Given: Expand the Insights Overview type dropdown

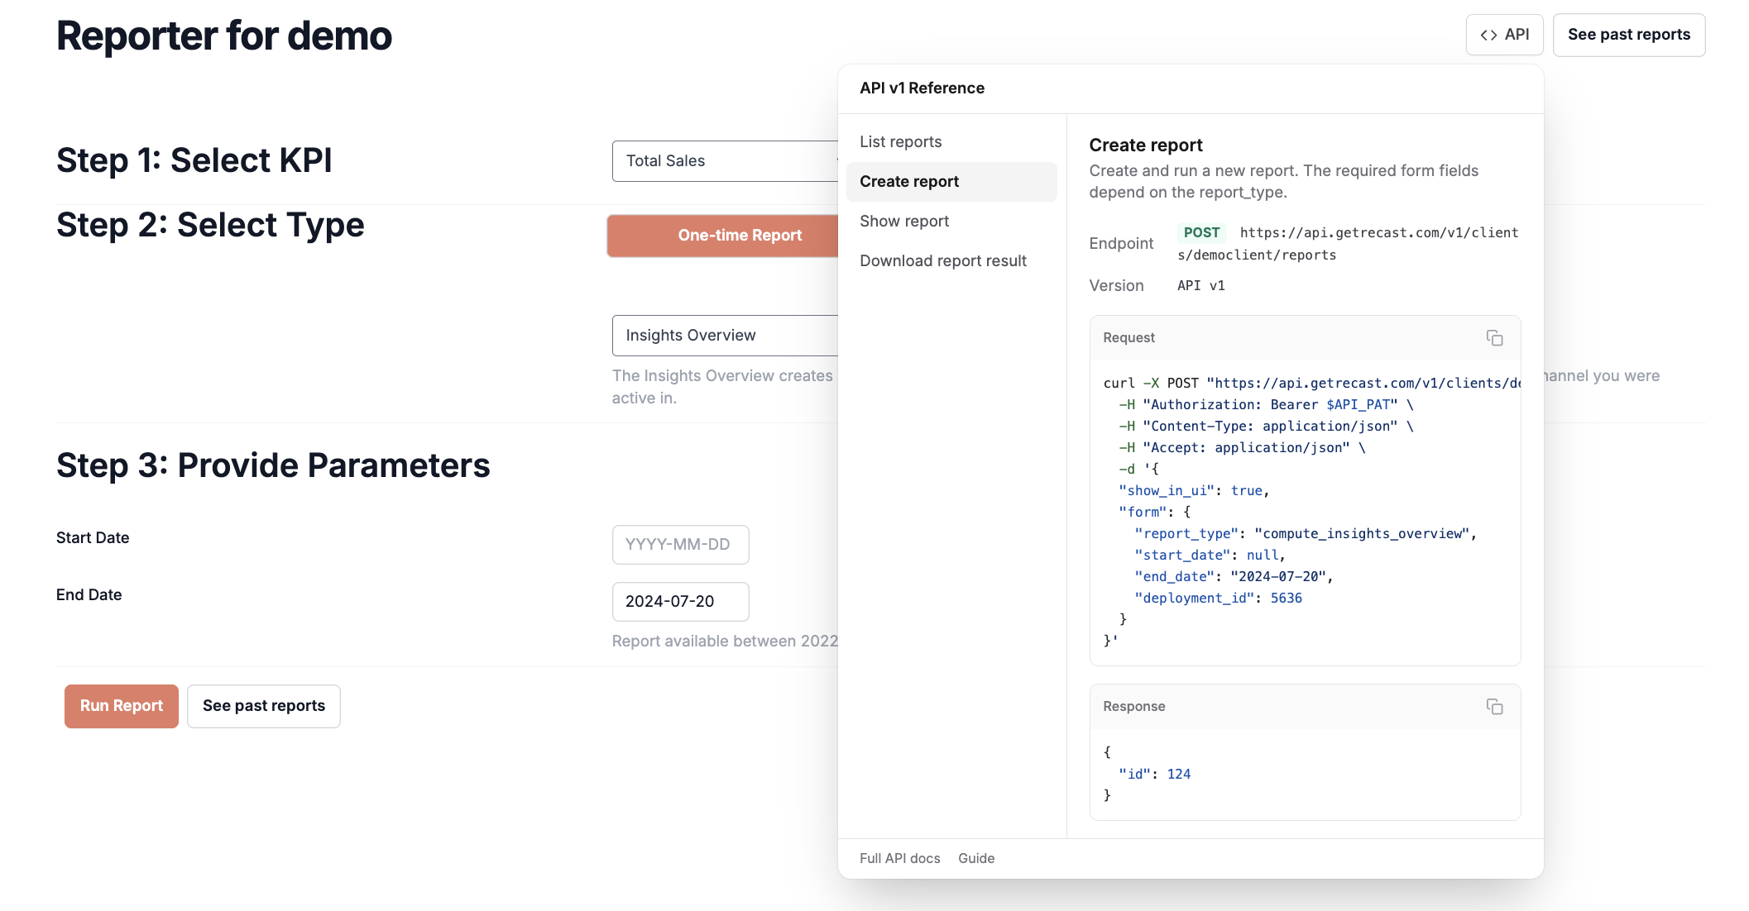Looking at the screenshot, I should pyautogui.click(x=725, y=336).
